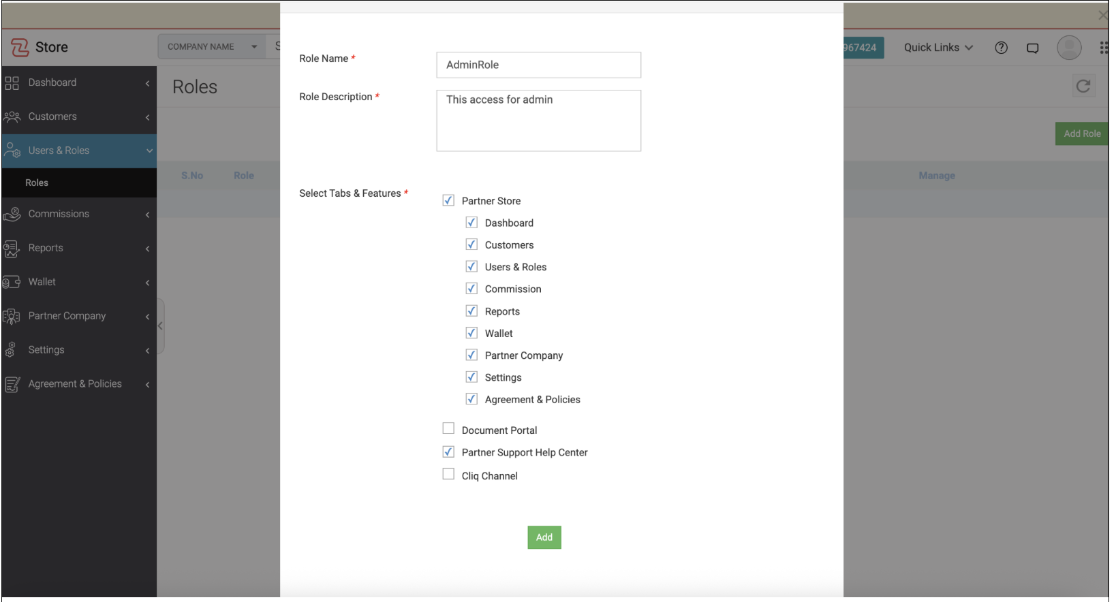
Task: Open the COMPANY NAME dropdown
Action: point(212,47)
